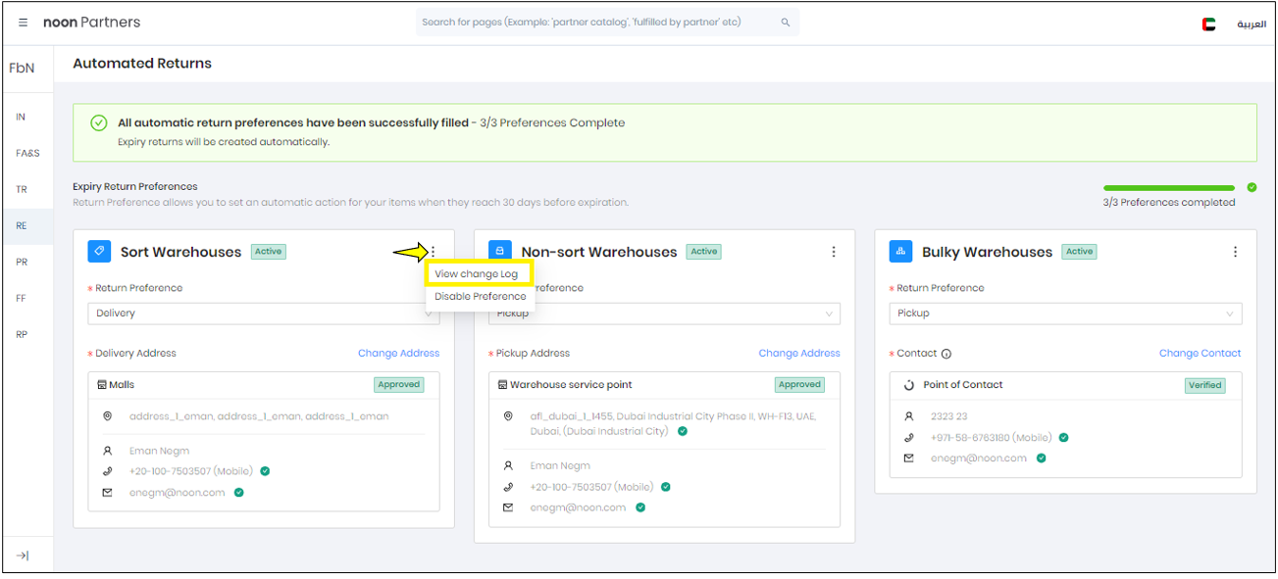Click person icon in Warehouse service point card
Viewport: 1278px width, 579px height.
click(508, 466)
